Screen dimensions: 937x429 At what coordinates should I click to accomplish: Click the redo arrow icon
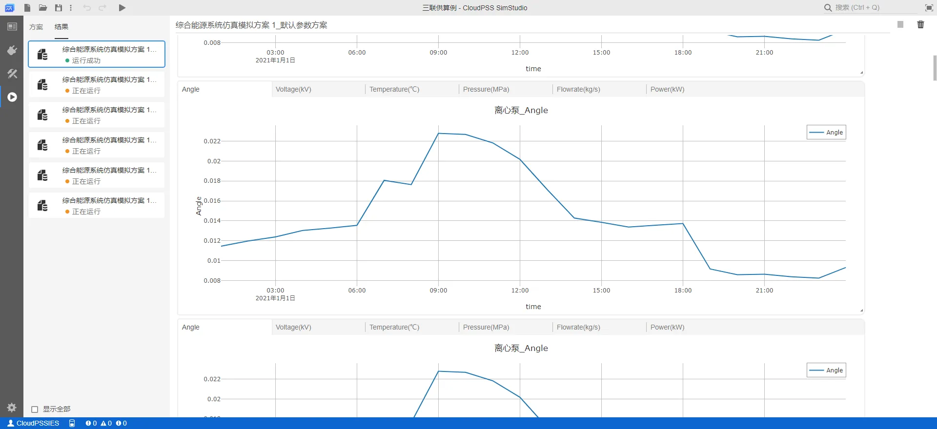point(102,8)
